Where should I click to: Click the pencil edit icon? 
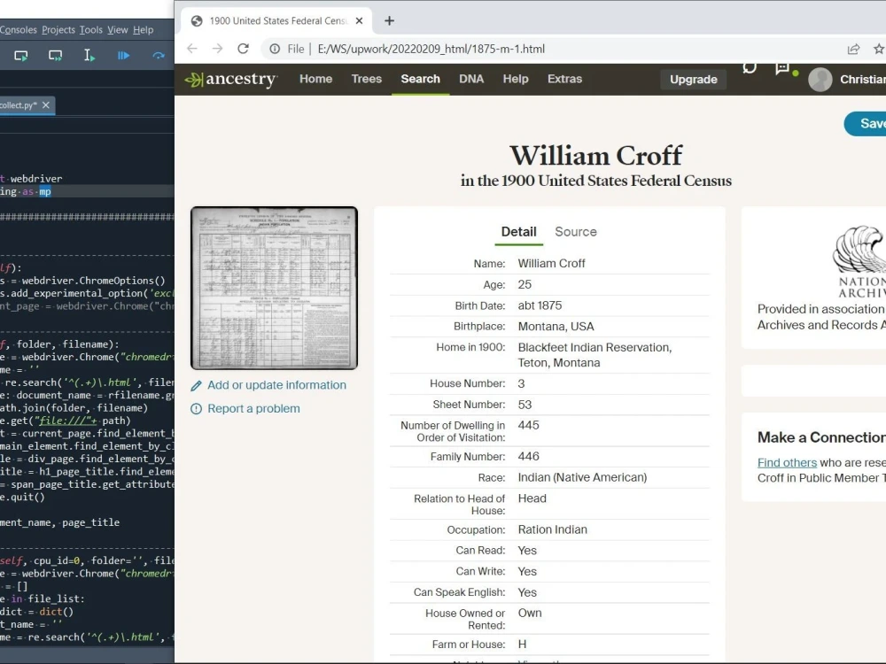tap(196, 386)
